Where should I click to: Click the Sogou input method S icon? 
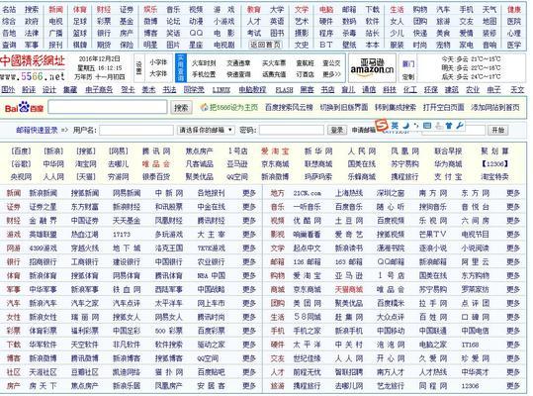[382, 125]
